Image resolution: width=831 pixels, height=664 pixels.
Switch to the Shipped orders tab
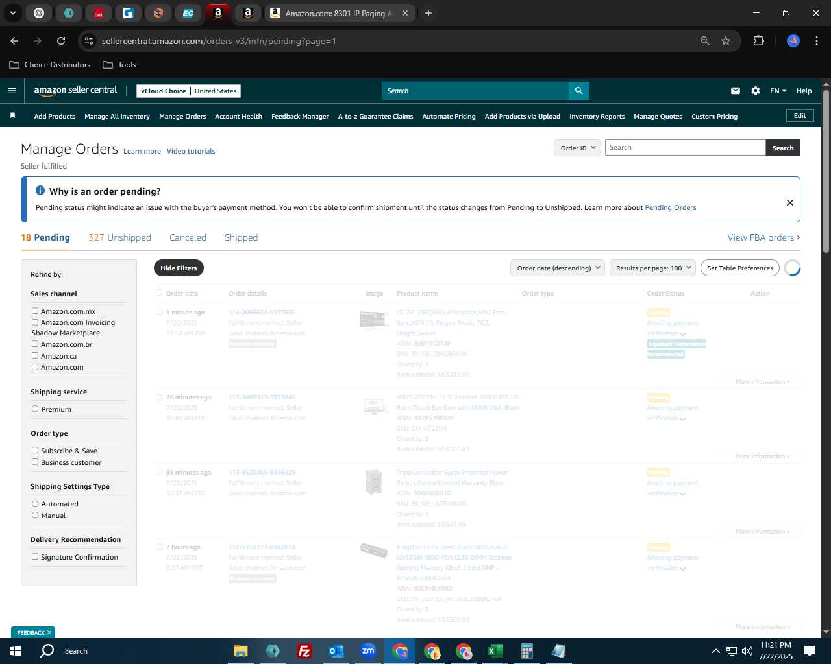[x=241, y=237]
